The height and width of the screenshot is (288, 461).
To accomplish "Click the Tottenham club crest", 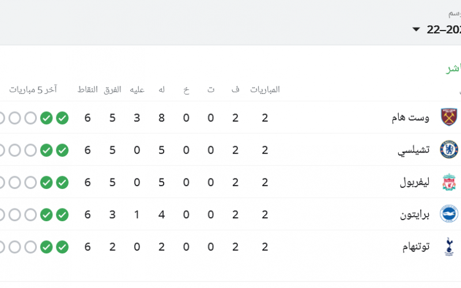I will pos(449,247).
